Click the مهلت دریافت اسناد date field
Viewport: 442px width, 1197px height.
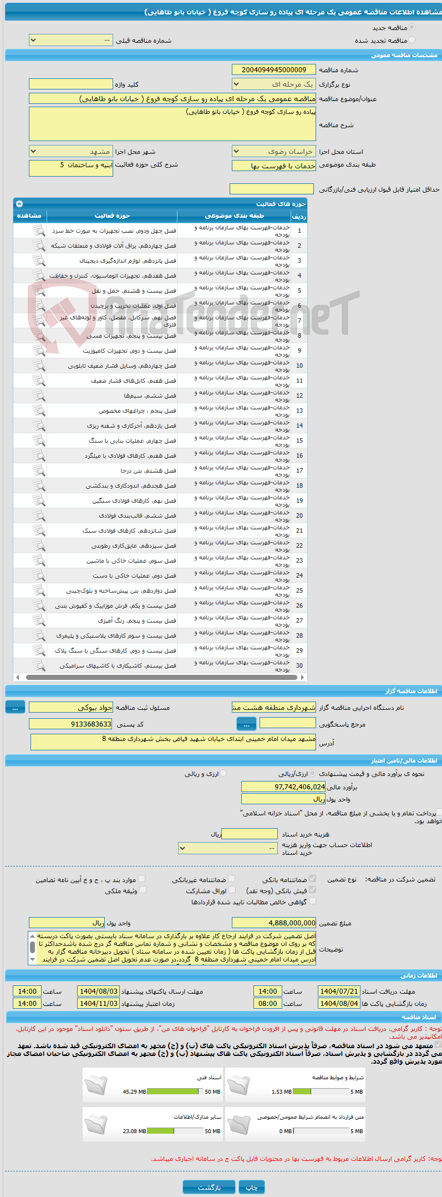point(339,991)
